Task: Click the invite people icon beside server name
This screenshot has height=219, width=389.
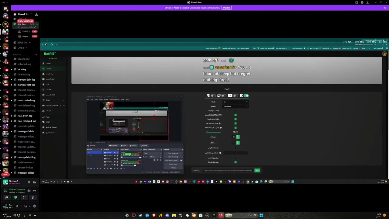Action: (x=36, y=14)
